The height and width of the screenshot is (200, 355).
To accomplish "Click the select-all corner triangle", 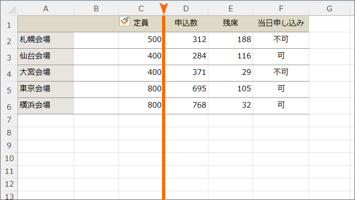I will tap(11, 10).
